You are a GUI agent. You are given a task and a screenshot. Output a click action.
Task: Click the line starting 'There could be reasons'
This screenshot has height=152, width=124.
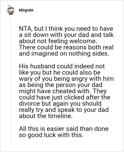[66, 47]
